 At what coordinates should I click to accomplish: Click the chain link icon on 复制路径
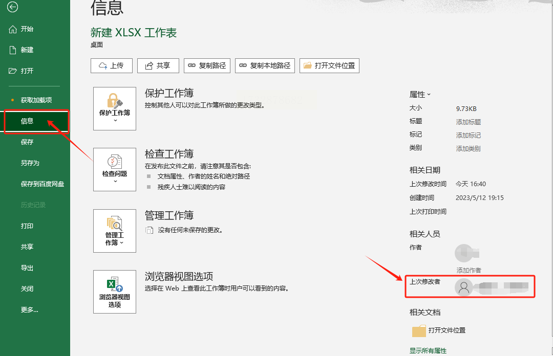point(192,65)
